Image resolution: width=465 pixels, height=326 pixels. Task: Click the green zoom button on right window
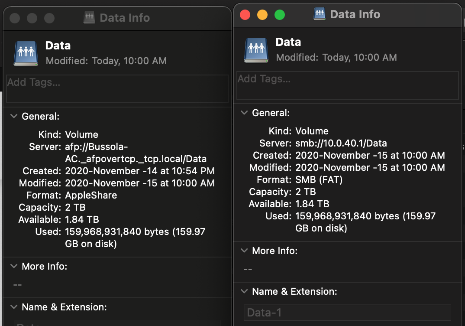tap(279, 14)
